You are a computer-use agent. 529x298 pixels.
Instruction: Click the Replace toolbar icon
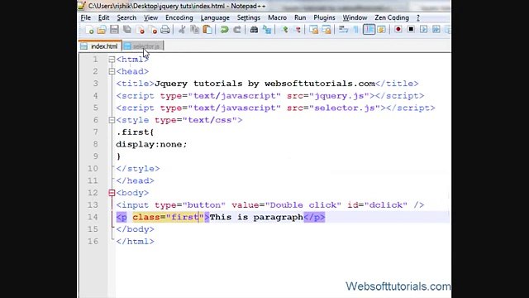[267, 30]
